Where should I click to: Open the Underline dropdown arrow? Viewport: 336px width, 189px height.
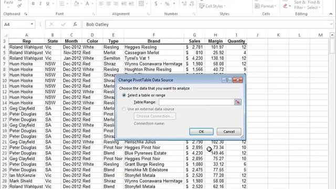point(54,4)
